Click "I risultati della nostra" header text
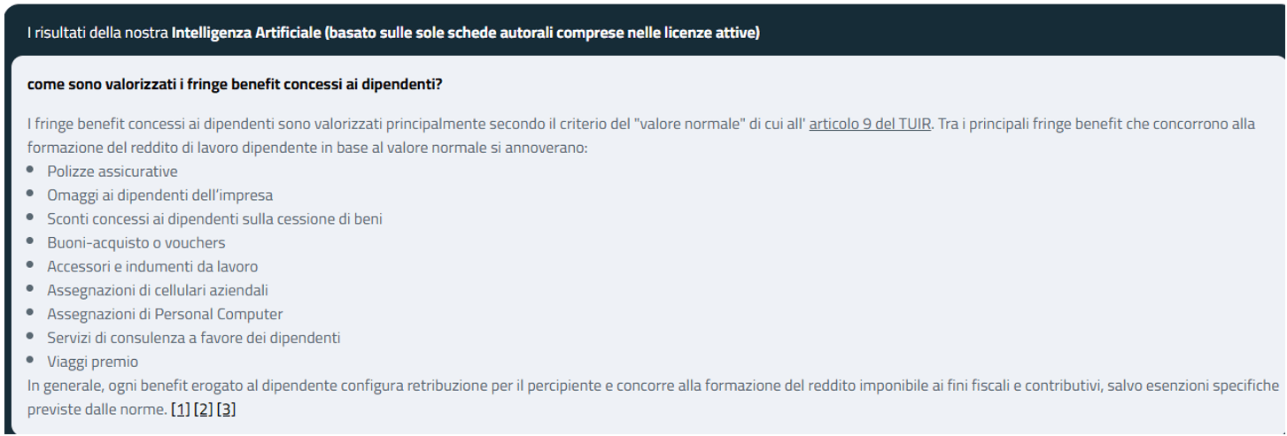 click(x=97, y=34)
